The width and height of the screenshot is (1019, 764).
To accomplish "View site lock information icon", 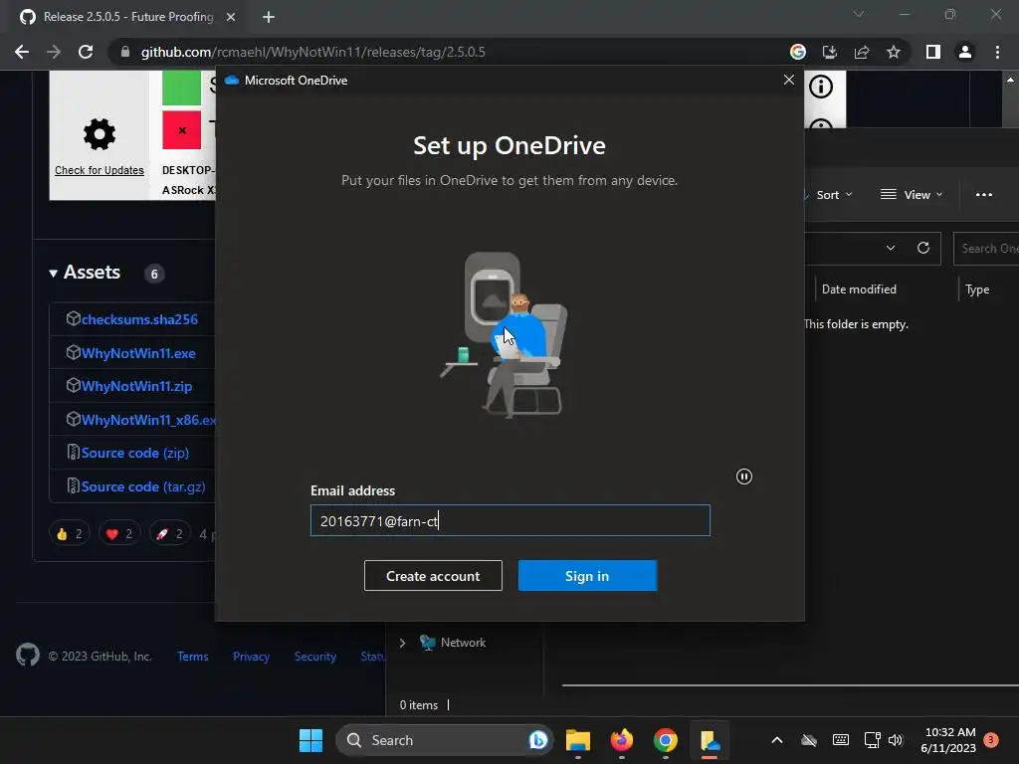I will 125,52.
